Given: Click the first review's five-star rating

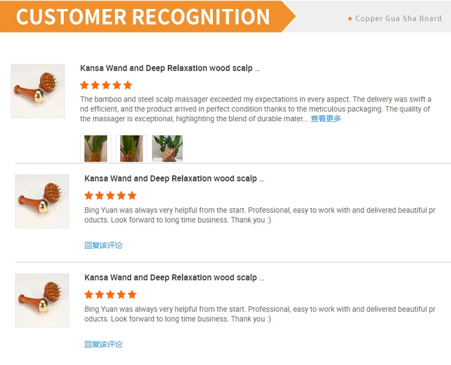Looking at the screenshot, I should 106,85.
